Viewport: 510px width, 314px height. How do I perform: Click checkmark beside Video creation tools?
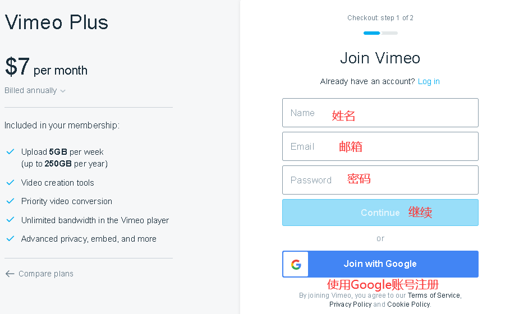point(10,182)
